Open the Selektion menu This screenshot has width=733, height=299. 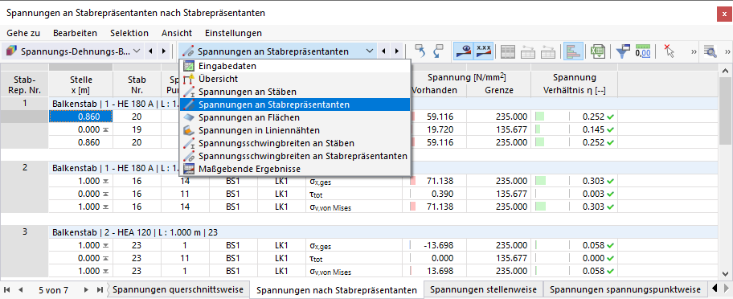click(x=129, y=33)
